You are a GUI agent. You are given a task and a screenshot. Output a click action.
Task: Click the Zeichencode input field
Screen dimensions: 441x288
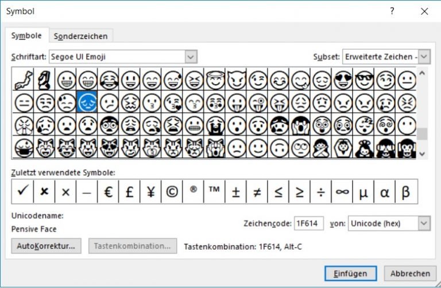(308, 223)
